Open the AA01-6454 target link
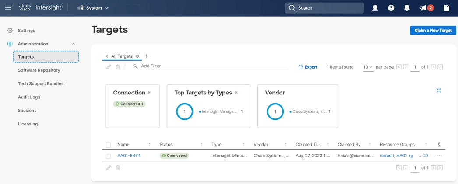458x184 pixels. [129, 156]
